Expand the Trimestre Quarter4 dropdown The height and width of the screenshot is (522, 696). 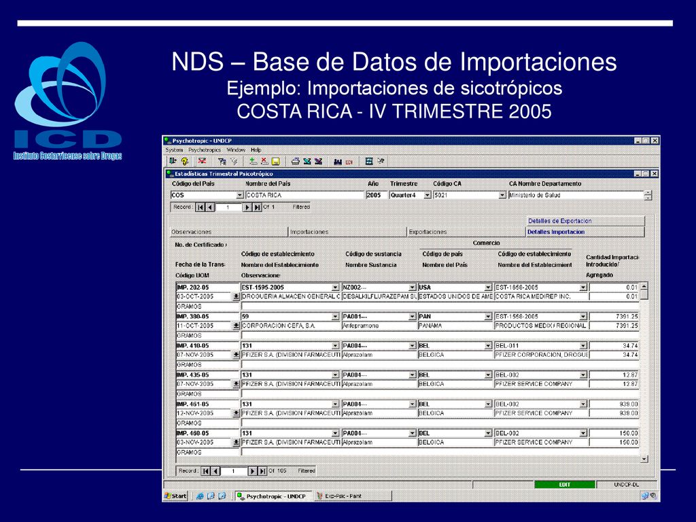point(428,195)
